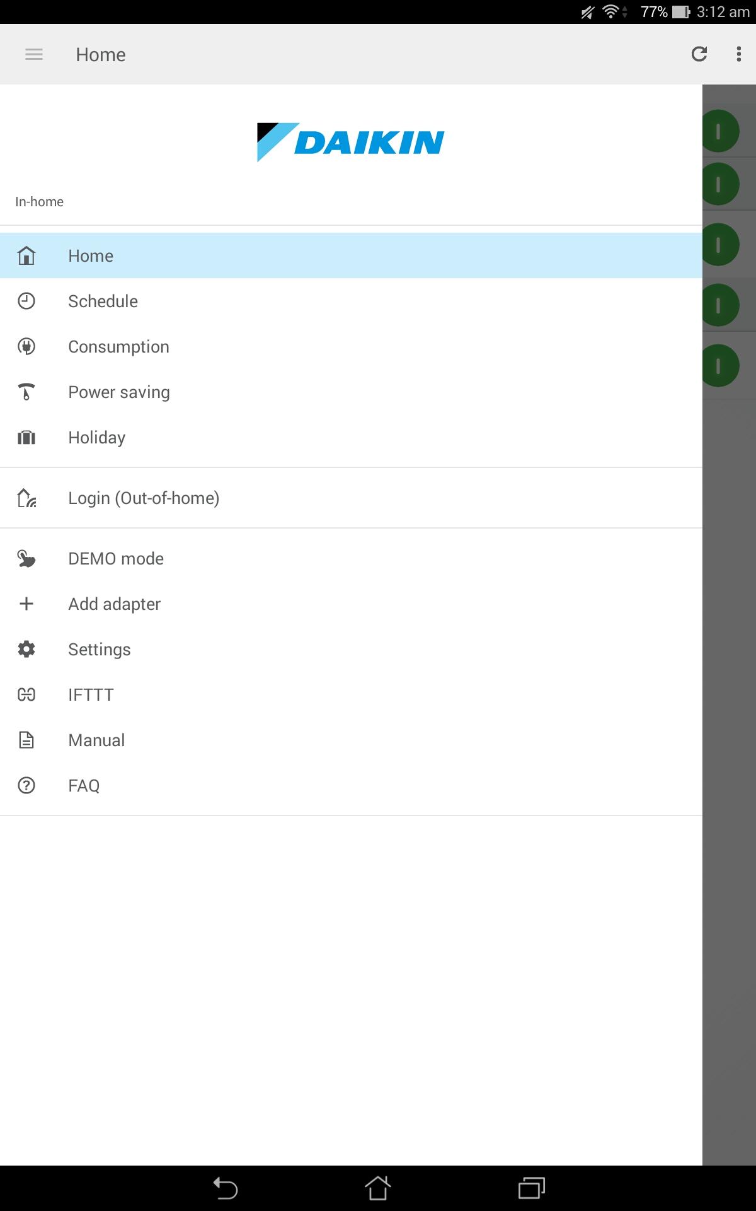Open the three-dot overflow menu
This screenshot has height=1211, width=756.
pos(739,54)
